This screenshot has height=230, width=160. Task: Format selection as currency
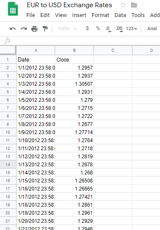point(87,28)
